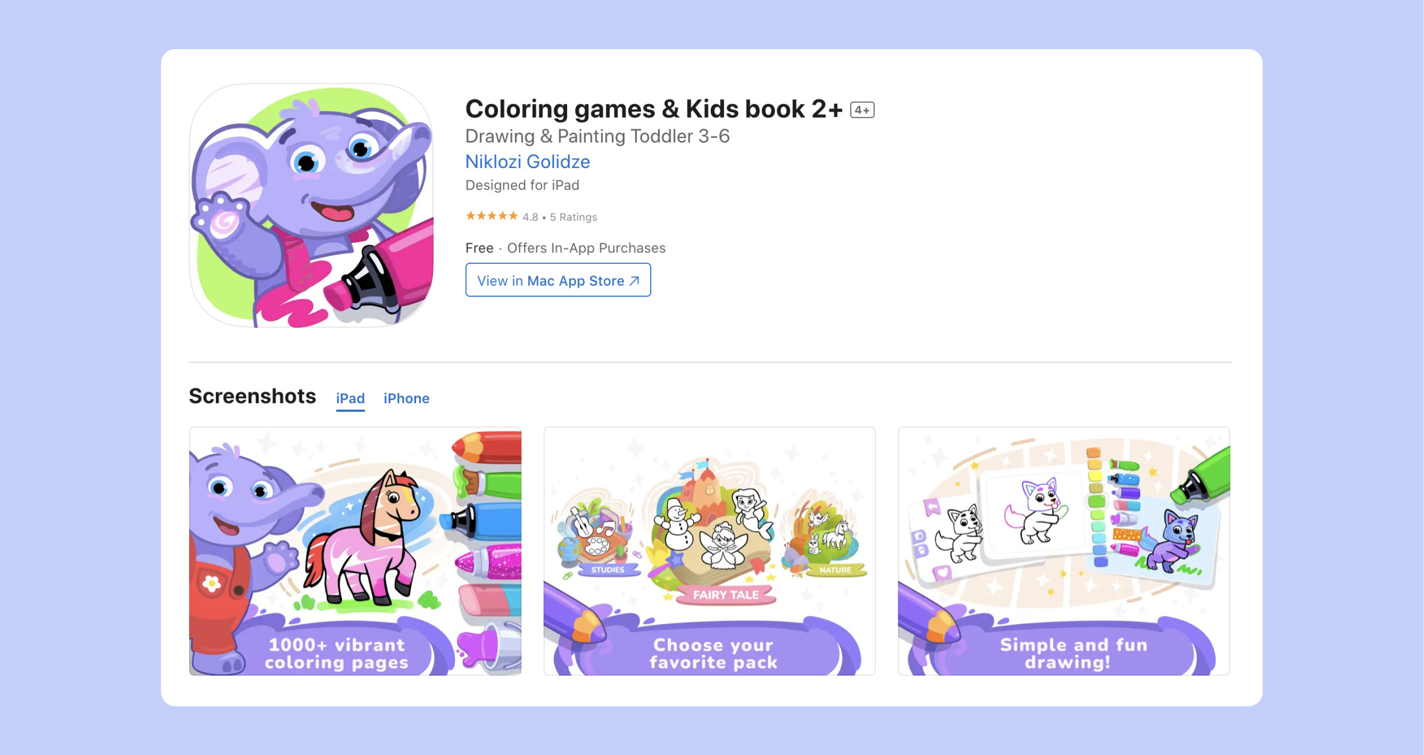
Task: Click the FAIRY TALE pack label
Action: point(725,595)
